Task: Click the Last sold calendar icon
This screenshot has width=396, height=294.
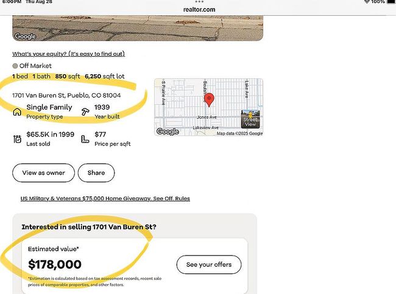Action: (17, 139)
